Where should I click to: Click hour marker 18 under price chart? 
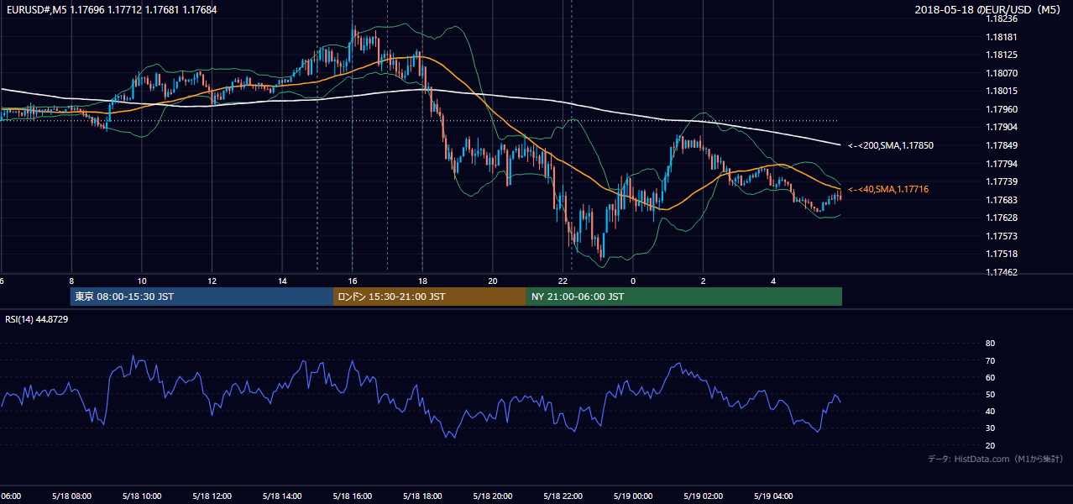[x=422, y=281]
